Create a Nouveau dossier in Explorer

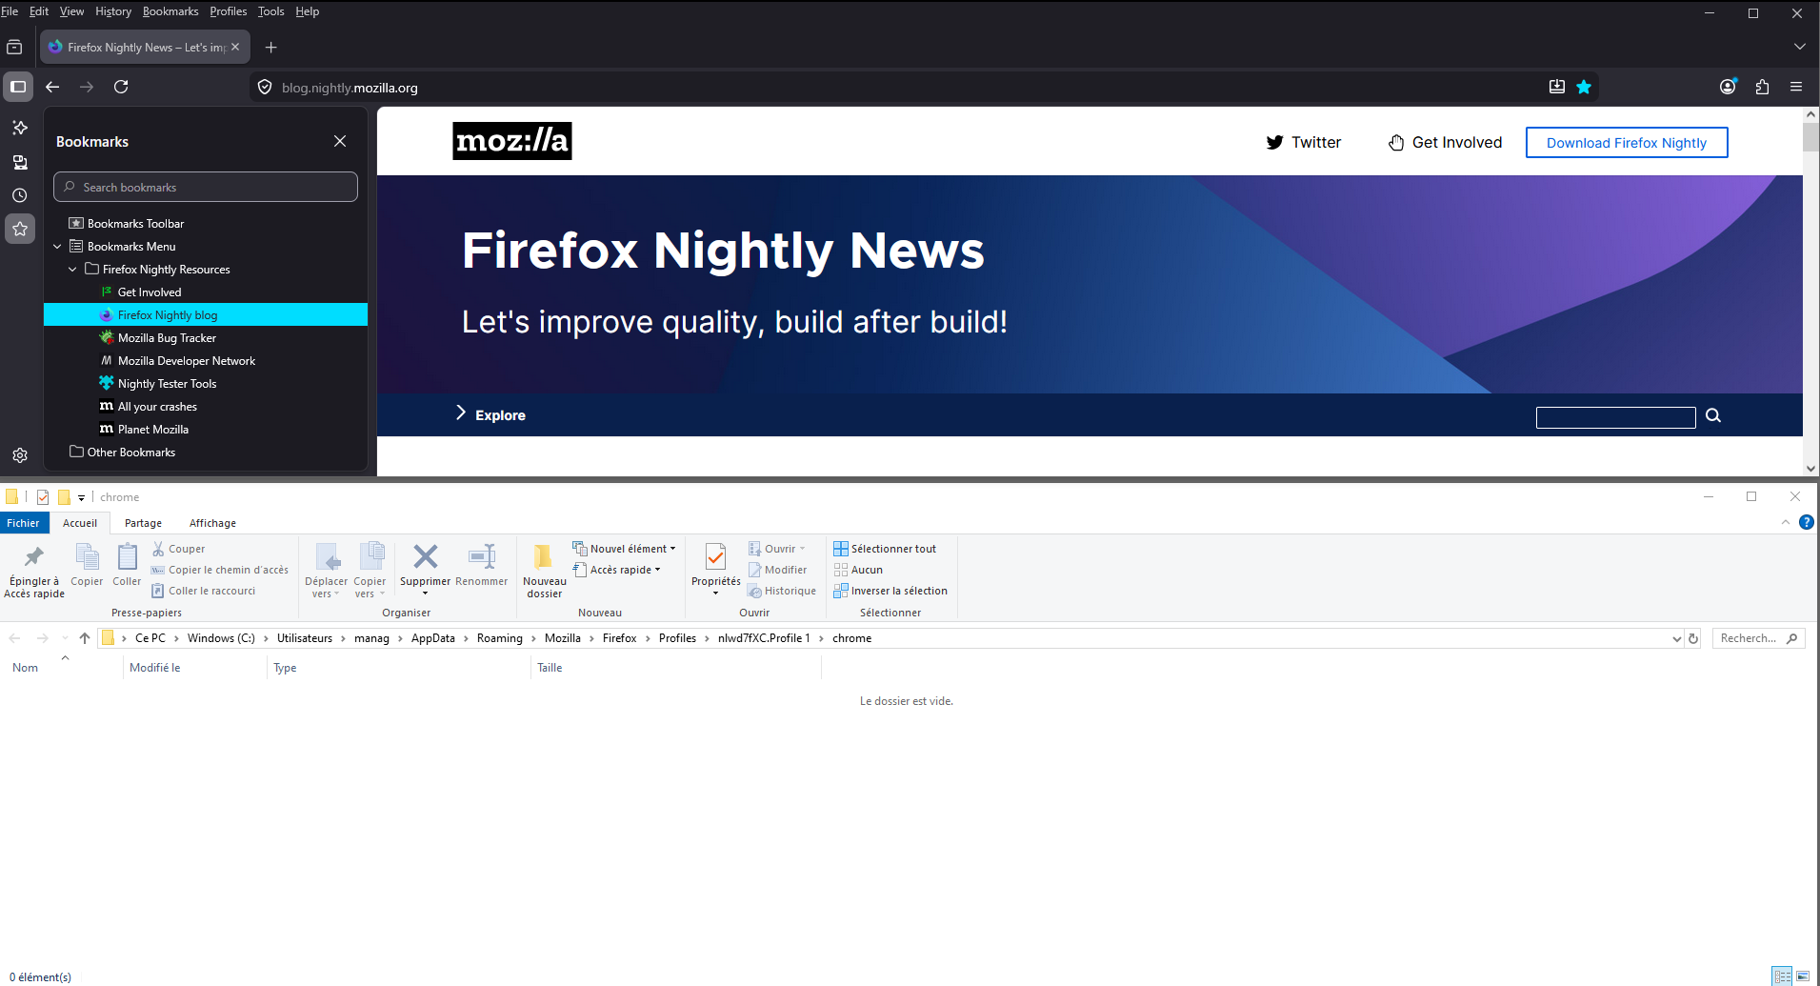click(x=544, y=570)
